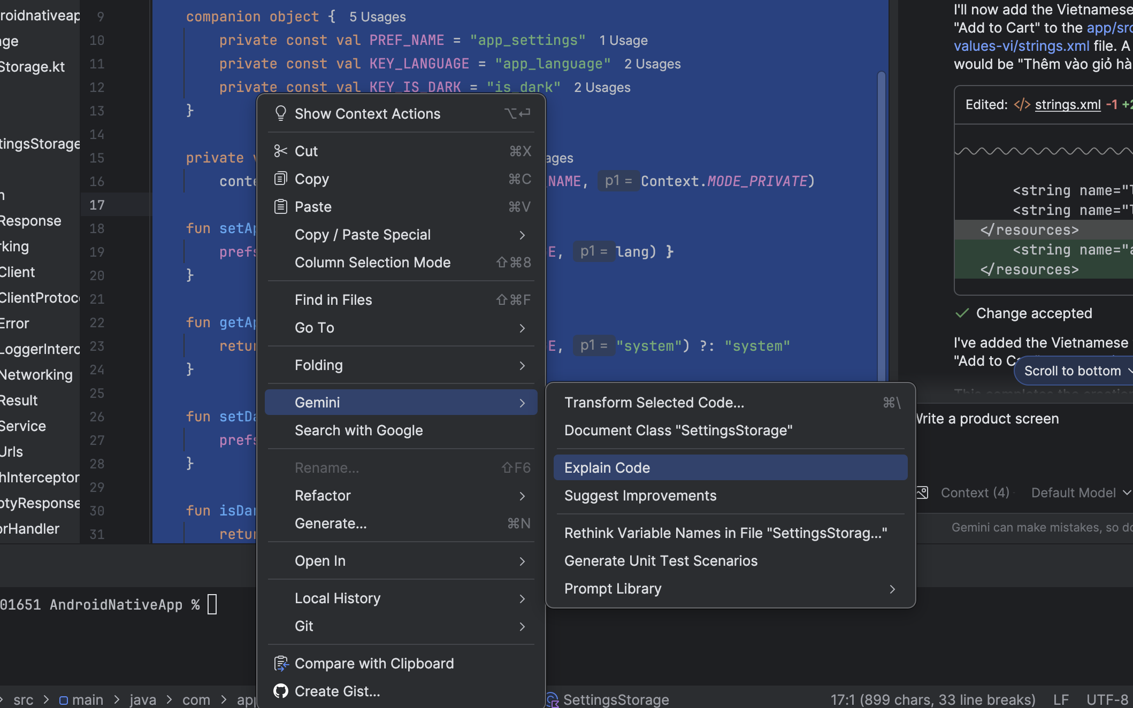Click the lightbulb icon for Show Context Actions
1133x708 pixels.
pos(280,113)
